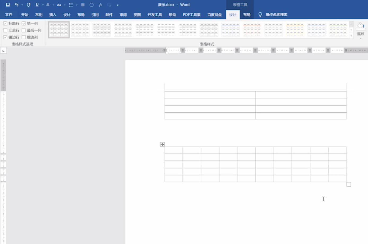
Task: Uncheck the 镶边行 checkbox
Action: coord(5,37)
